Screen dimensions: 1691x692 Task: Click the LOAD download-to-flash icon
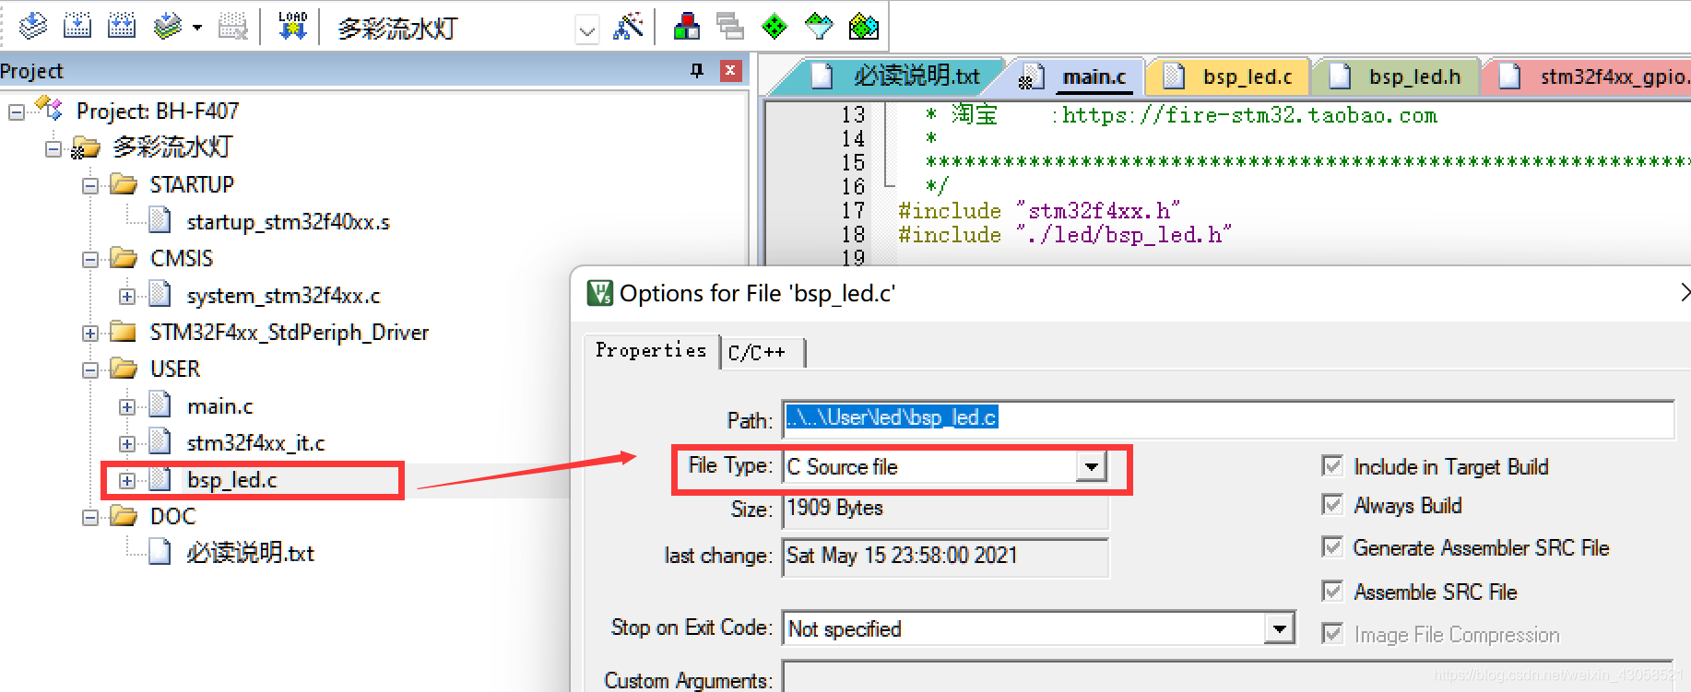(x=292, y=26)
